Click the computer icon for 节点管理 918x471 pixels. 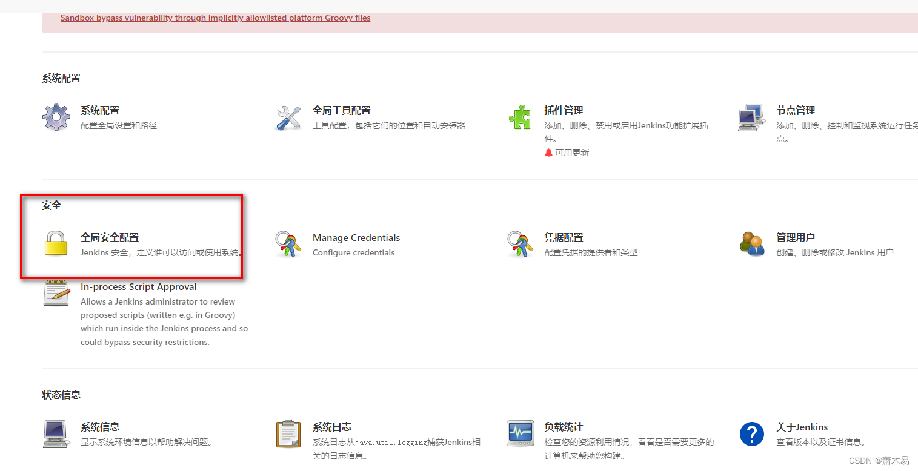pos(752,117)
